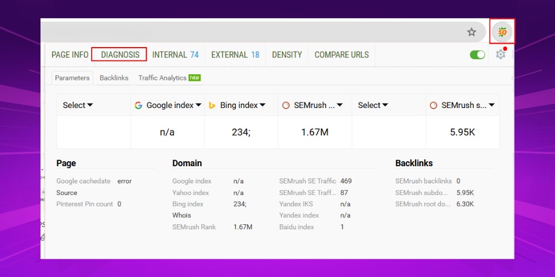This screenshot has width=555, height=277.
Task: Click the 5.95K value in the table
Action: pos(463,132)
